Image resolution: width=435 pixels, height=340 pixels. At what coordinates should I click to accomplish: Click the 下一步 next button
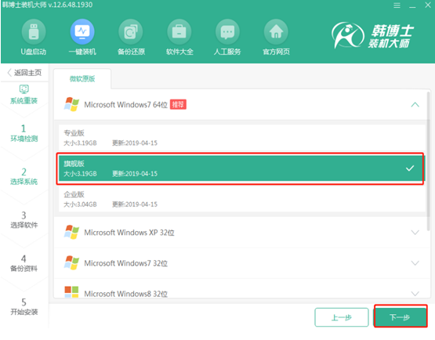(401, 317)
